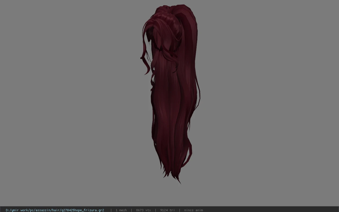Click the '9124 tri' triangle count

coord(167,210)
